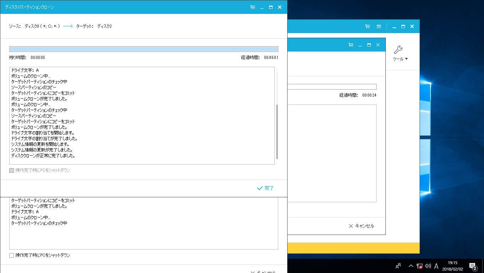Click the cart icon in the 00:00:24 elapsed dialog
Viewport: 484px width, 273px height.
351,45
